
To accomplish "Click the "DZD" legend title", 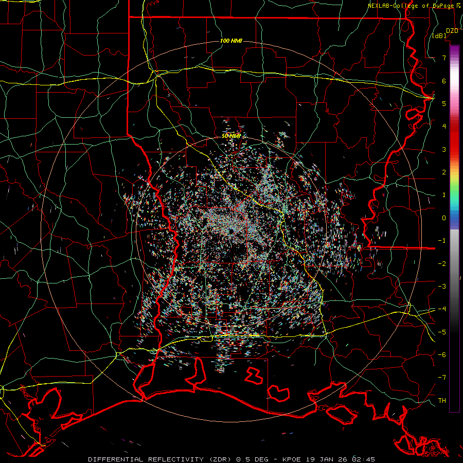I will (x=452, y=31).
